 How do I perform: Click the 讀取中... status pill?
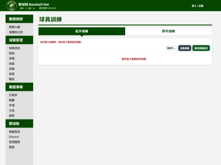coord(171,48)
